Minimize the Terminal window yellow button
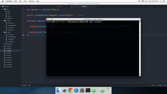 pos(50,19)
